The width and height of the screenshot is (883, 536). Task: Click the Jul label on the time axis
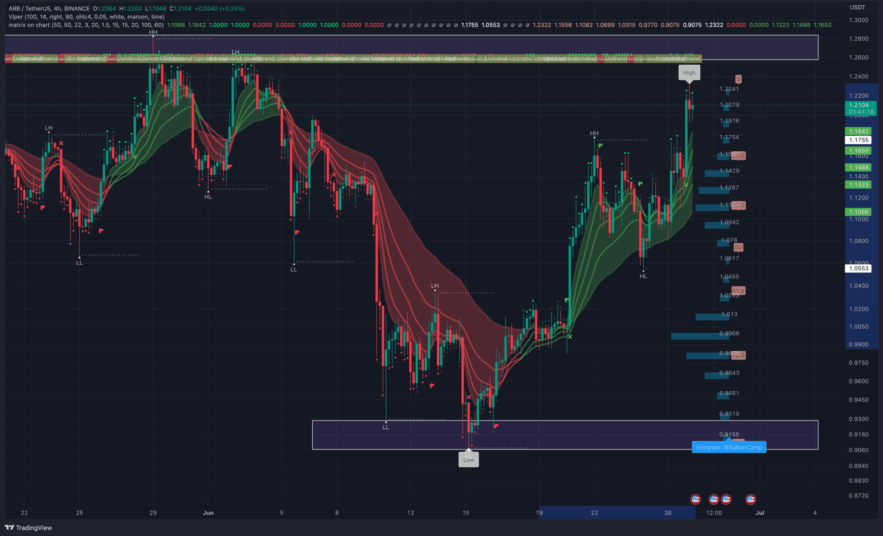point(760,513)
